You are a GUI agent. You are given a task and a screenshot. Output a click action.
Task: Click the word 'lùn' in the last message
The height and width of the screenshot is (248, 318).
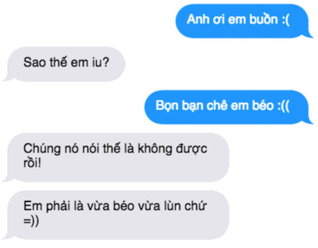pyautogui.click(x=172, y=206)
